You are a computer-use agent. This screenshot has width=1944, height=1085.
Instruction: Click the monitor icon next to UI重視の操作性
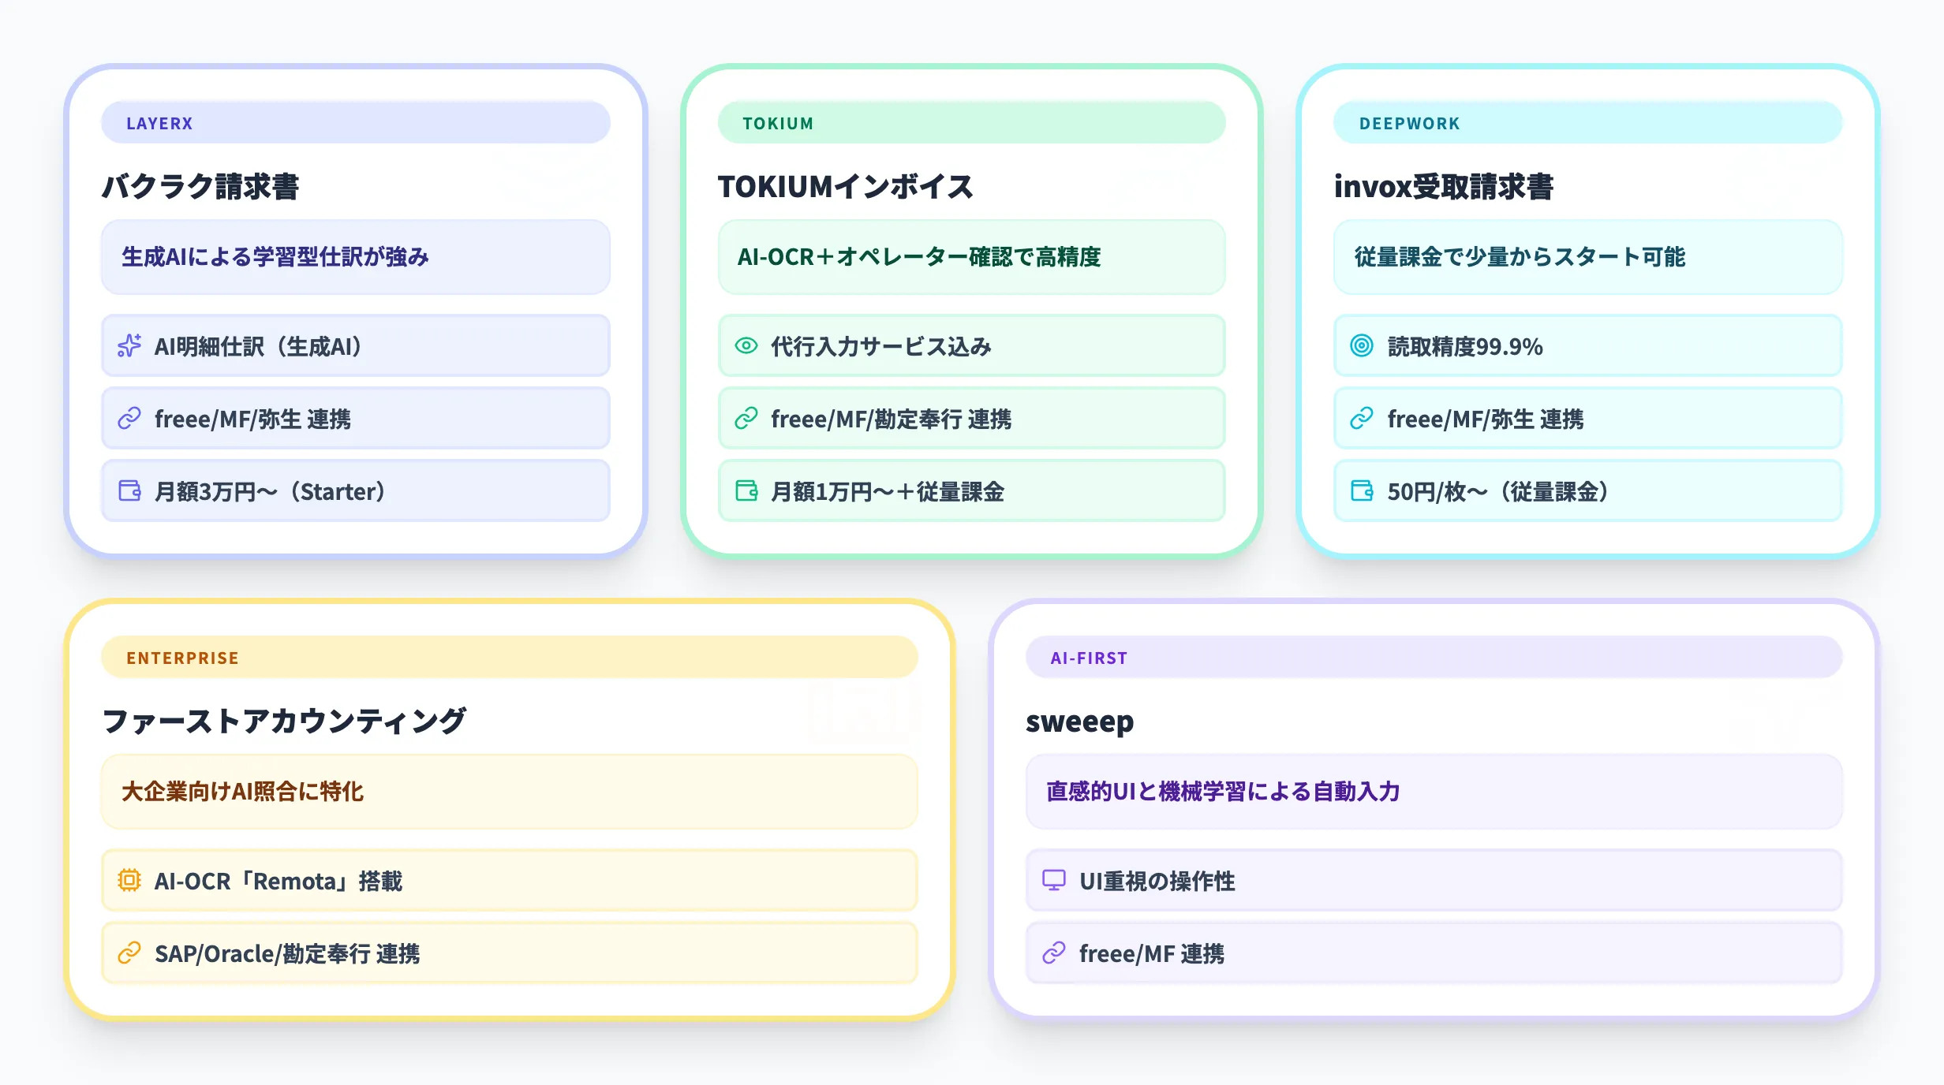tap(1055, 881)
